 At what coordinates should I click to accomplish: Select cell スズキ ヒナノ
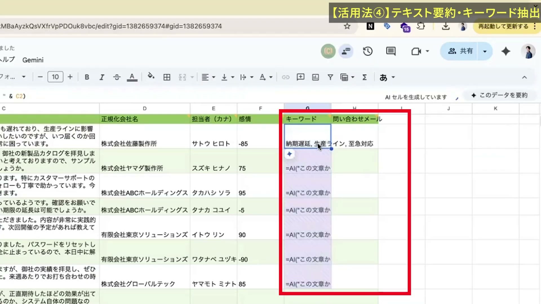click(213, 161)
